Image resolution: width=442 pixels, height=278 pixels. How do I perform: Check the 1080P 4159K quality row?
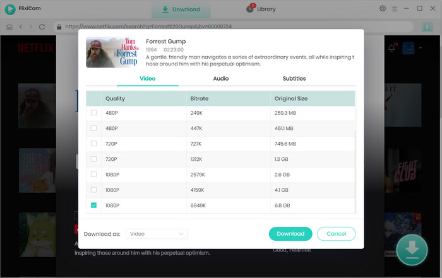[93, 190]
